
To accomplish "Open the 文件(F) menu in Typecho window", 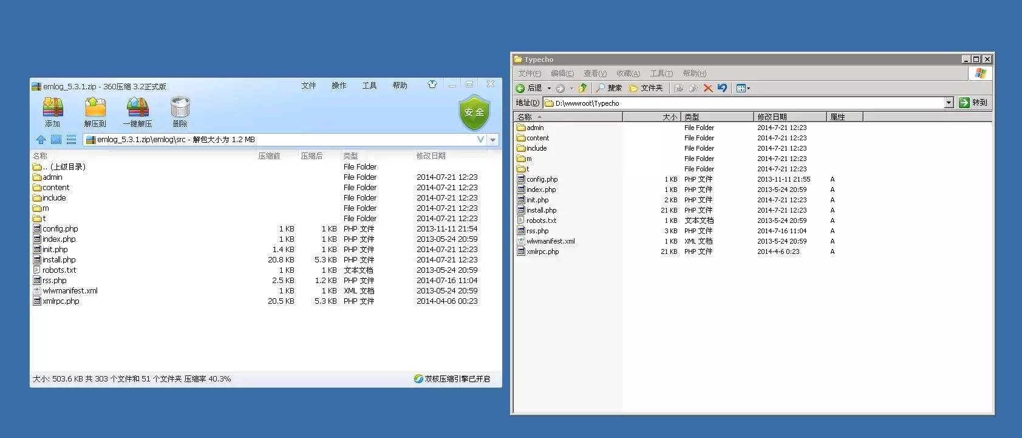I will click(530, 74).
